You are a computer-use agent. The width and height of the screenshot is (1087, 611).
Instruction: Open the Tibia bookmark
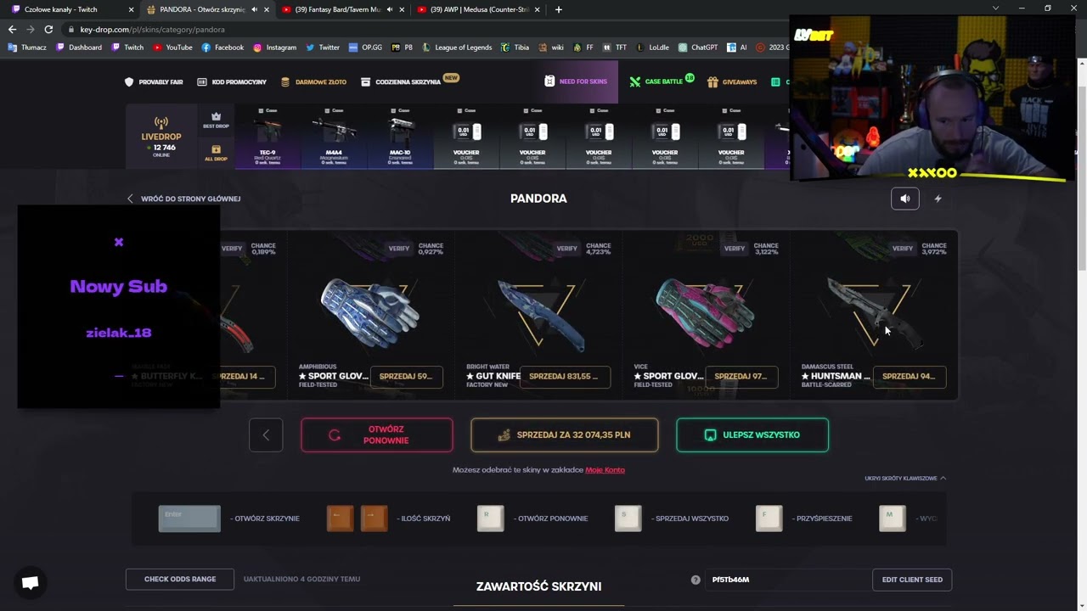515,48
